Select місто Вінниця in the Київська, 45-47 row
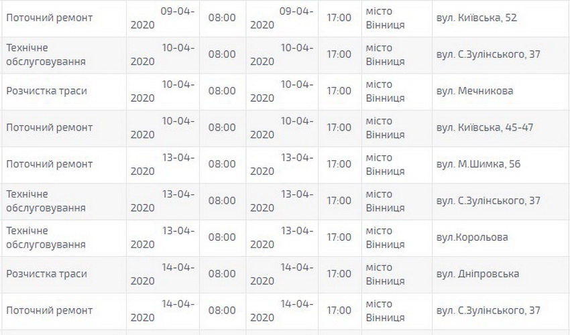The height and width of the screenshot is (335, 570). pyautogui.click(x=385, y=127)
